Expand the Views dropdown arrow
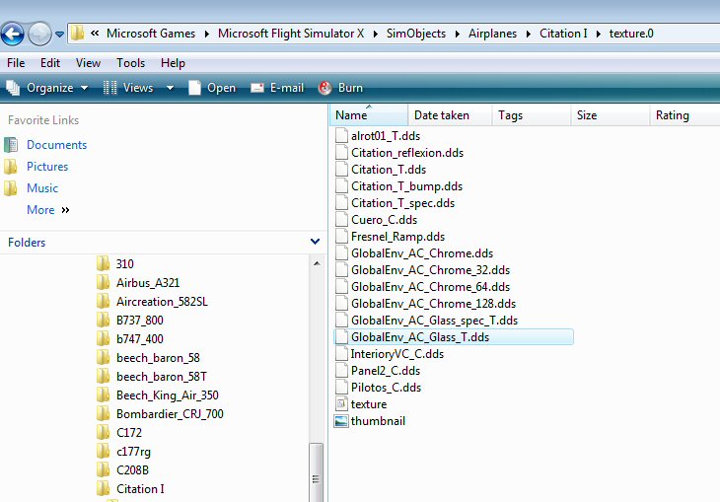Screen dimensions: 720x502 170,88
